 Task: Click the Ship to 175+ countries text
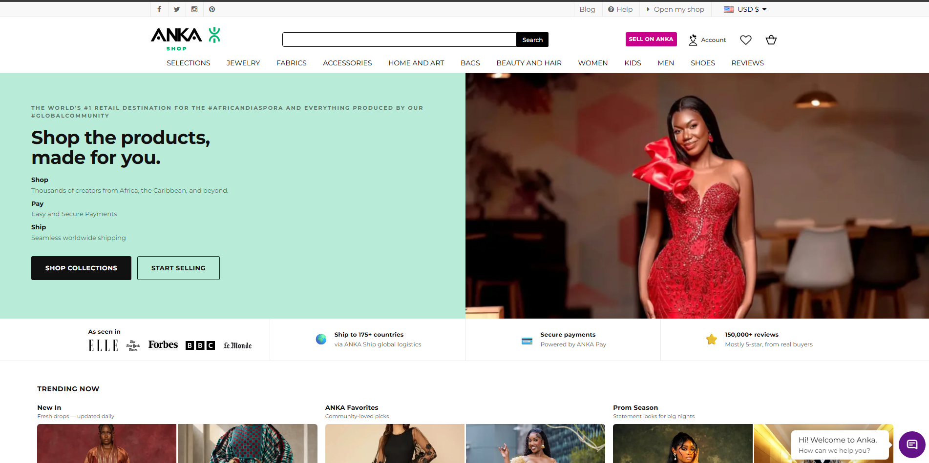coord(369,335)
